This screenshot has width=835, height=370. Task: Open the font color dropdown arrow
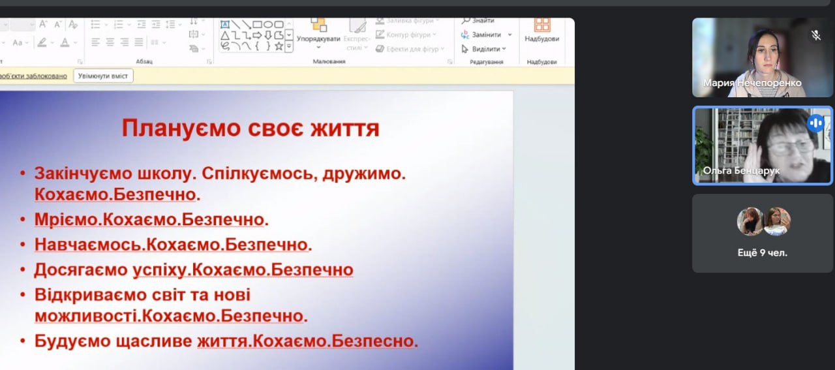(x=76, y=42)
